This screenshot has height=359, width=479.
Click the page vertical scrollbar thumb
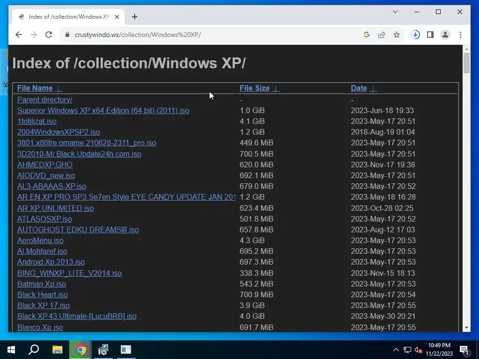(x=466, y=63)
